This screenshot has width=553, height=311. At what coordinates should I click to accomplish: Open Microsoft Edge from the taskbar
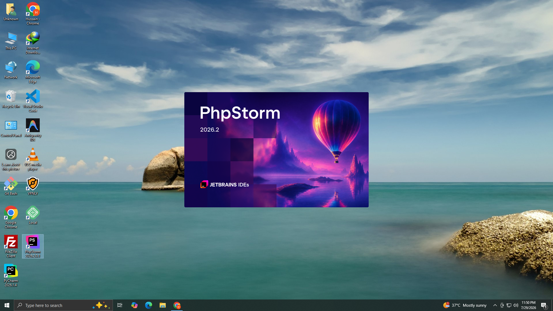(148, 305)
